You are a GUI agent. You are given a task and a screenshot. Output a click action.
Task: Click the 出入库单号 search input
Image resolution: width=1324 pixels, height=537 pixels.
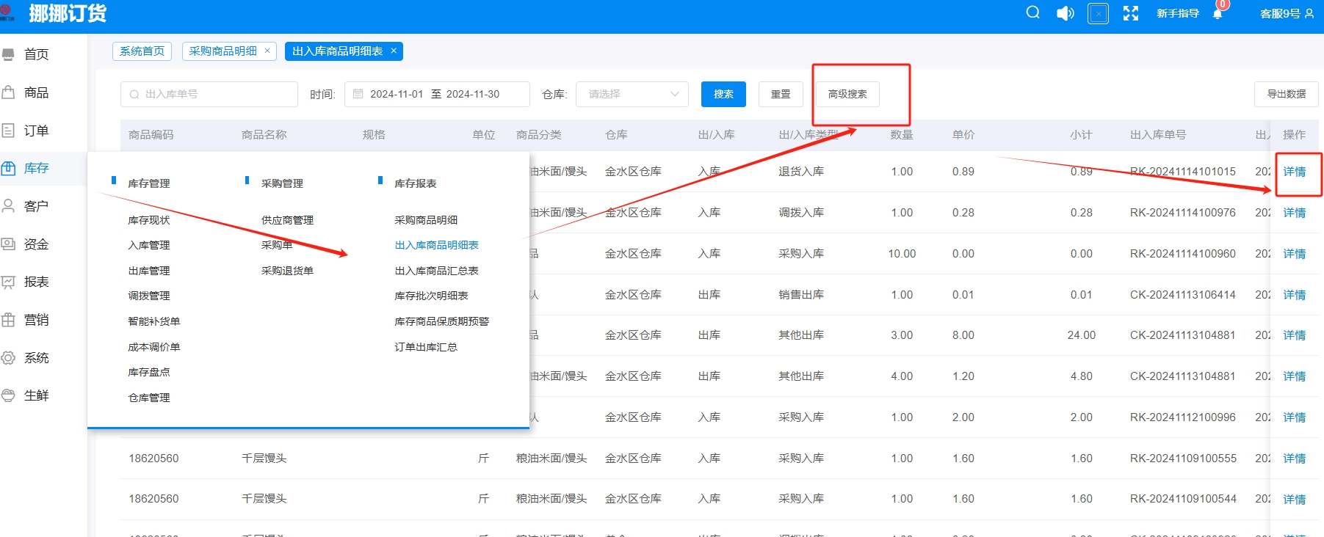[x=209, y=94]
